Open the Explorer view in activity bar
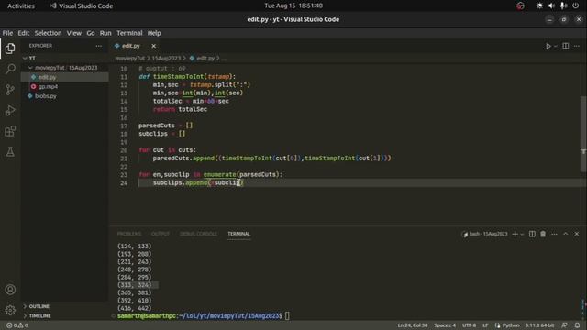The height and width of the screenshot is (330, 587). point(10,49)
